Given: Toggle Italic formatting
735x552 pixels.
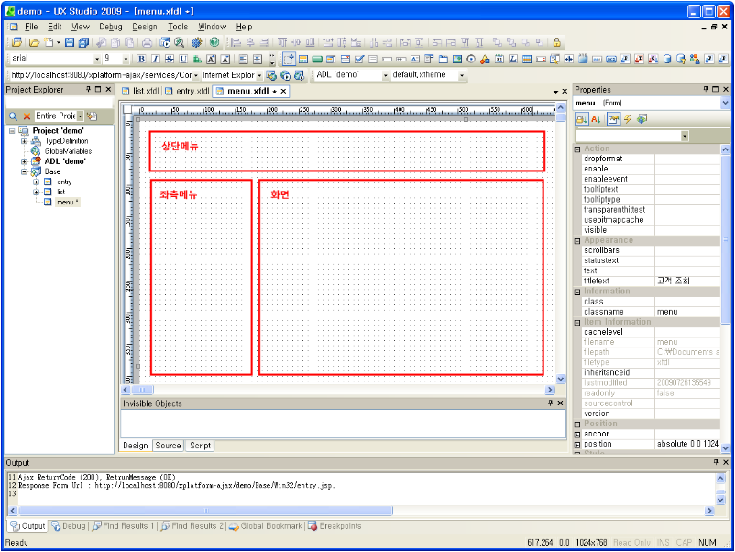Looking at the screenshot, I should click(156, 59).
